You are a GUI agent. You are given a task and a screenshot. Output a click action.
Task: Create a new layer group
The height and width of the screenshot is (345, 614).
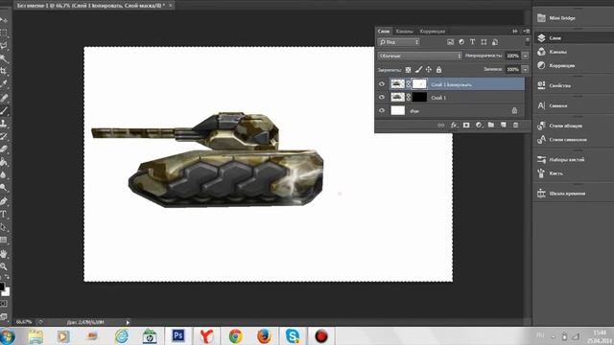[491, 126]
